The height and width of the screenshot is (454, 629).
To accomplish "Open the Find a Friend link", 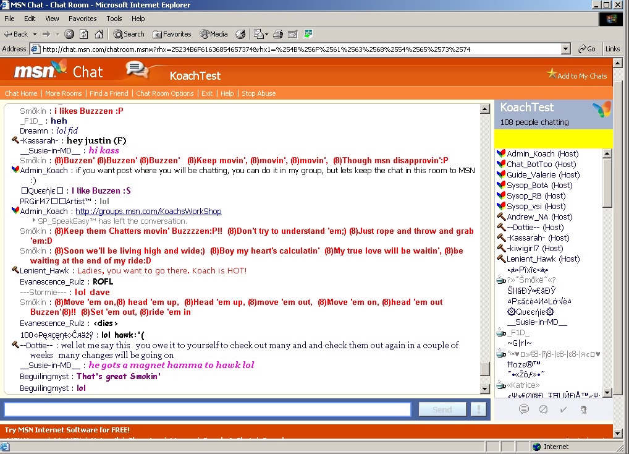I will (109, 93).
